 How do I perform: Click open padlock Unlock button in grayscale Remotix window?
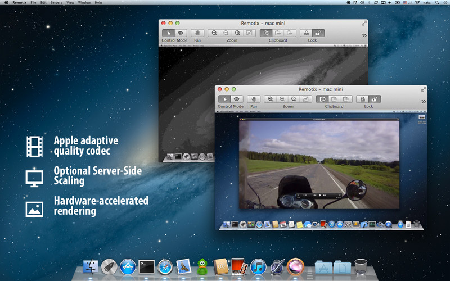318,33
